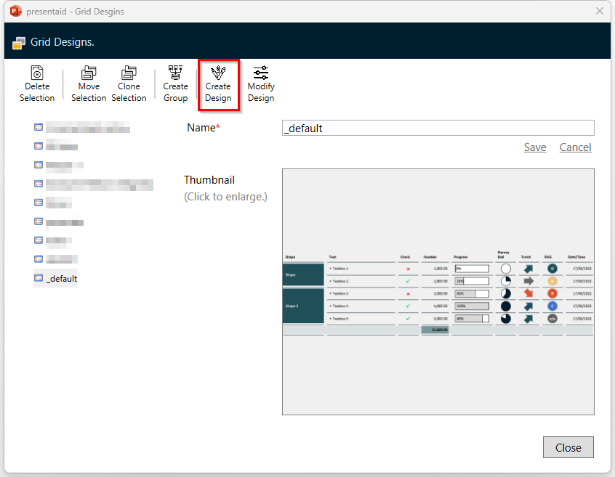The image size is (615, 477).
Task: Click the Modify Design toolbar icon
Action: click(x=261, y=73)
